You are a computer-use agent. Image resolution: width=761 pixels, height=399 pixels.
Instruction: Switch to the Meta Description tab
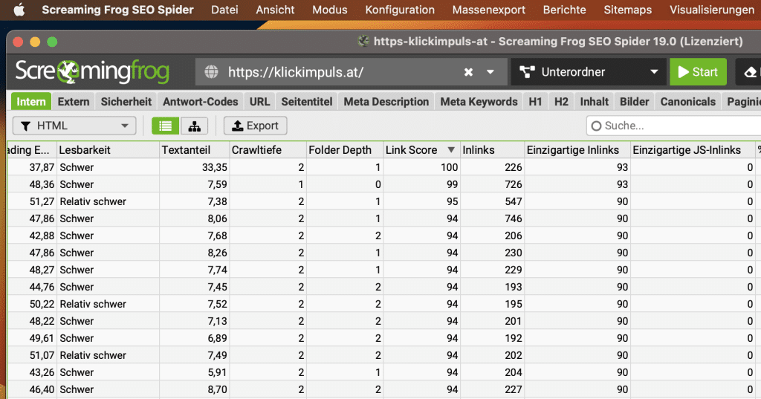(386, 102)
